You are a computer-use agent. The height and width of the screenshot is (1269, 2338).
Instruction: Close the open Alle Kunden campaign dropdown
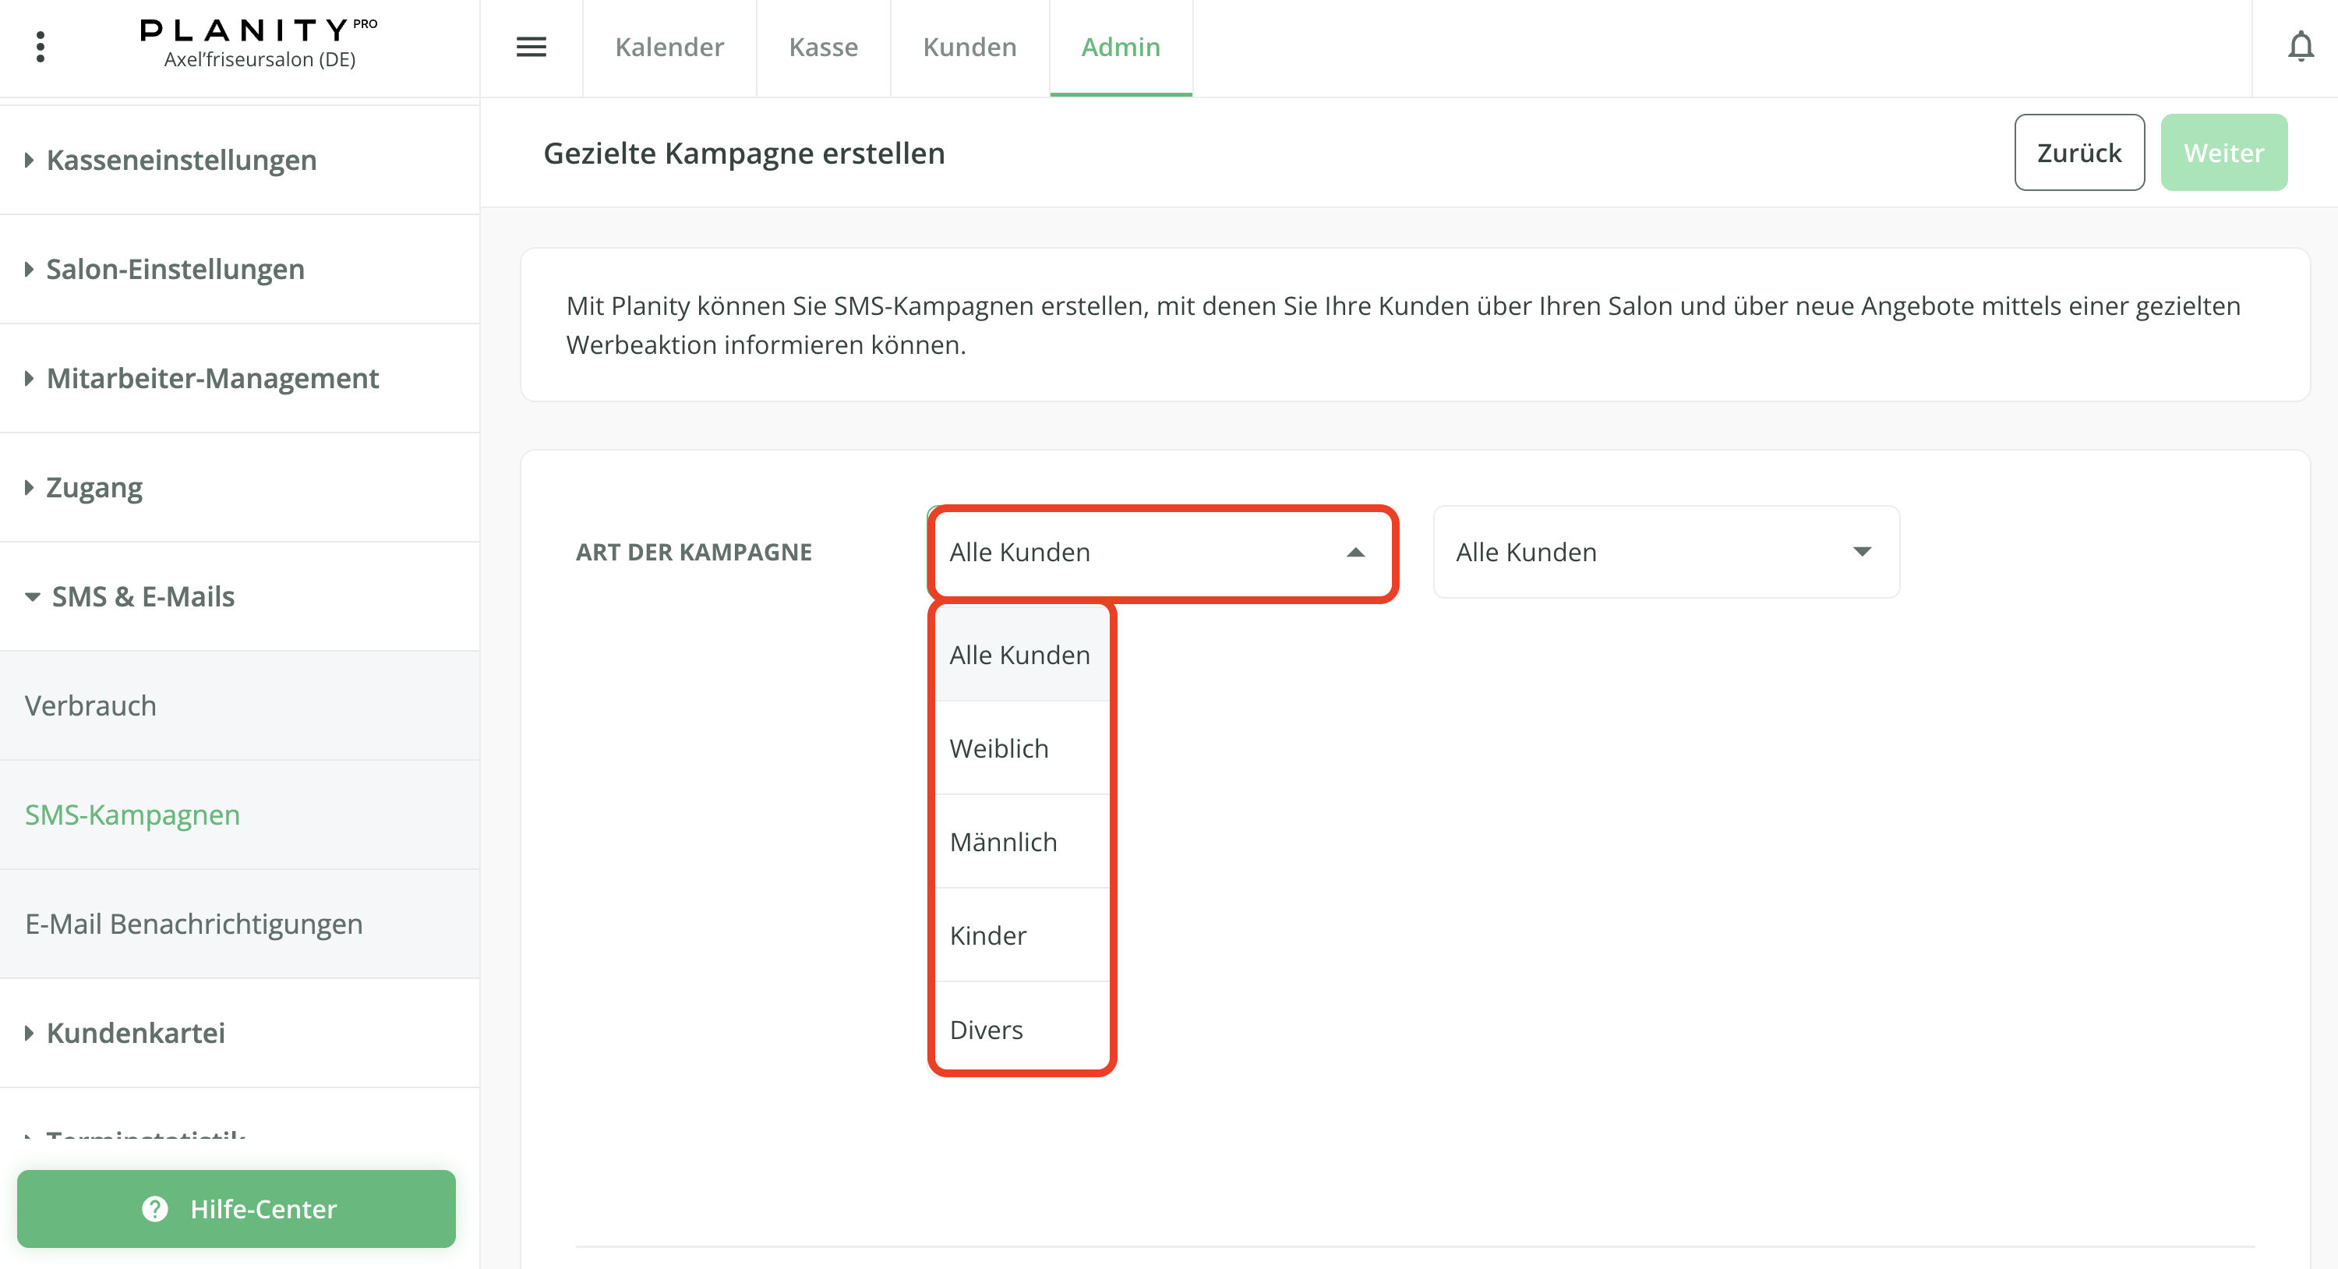pos(1162,552)
